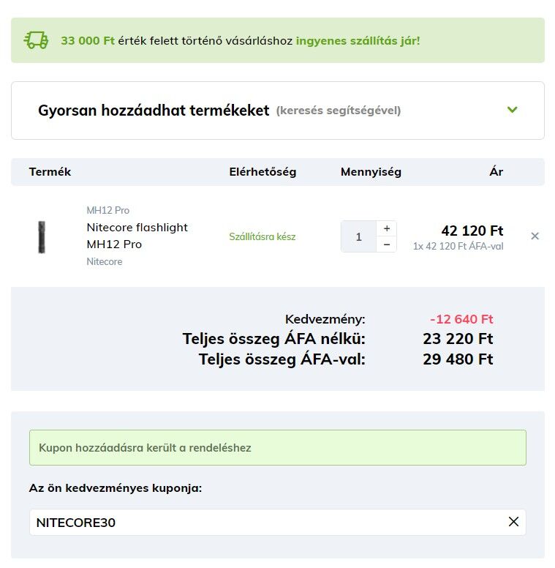Clear the NITECORE30 coupon code
This screenshot has height=568, width=555.
[x=513, y=522]
